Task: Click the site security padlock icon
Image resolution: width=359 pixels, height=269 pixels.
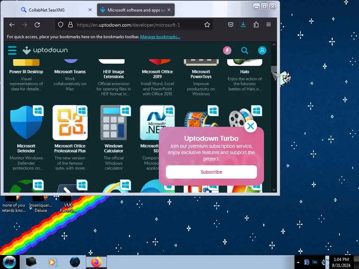Action: pos(70,25)
